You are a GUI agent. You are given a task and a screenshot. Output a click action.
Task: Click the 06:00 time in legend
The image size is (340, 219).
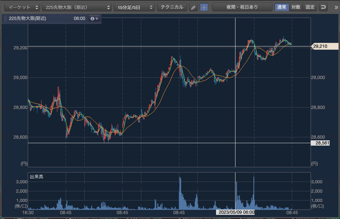point(79,18)
